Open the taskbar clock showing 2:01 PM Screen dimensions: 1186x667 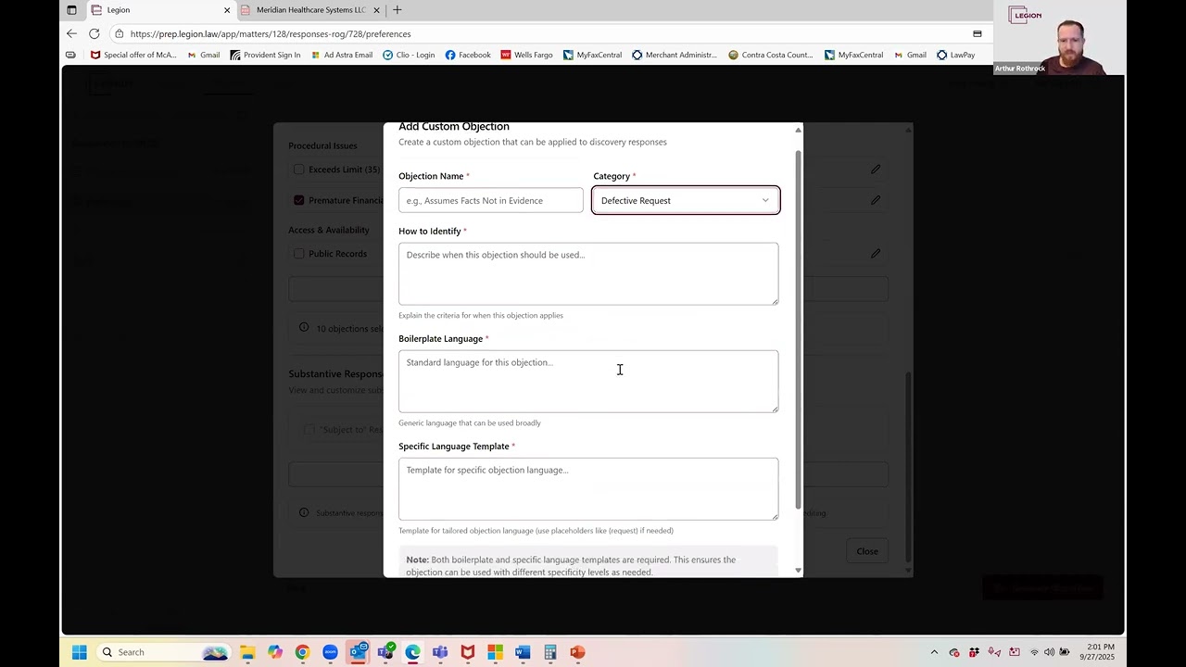[x=1097, y=652]
